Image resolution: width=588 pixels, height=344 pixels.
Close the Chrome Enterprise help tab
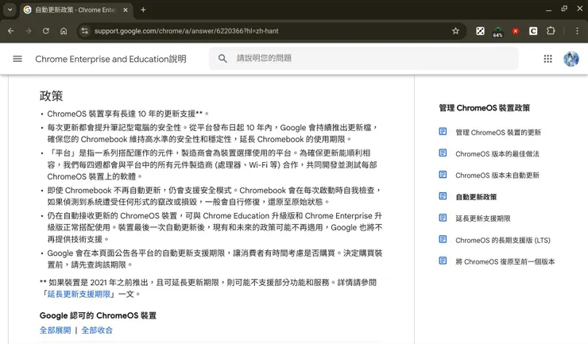tap(126, 10)
